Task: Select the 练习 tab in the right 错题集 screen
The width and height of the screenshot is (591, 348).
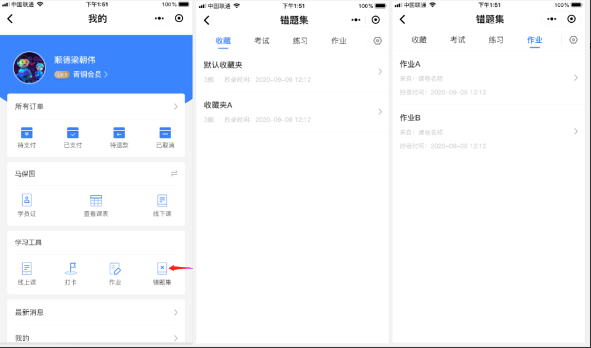Action: (x=496, y=40)
